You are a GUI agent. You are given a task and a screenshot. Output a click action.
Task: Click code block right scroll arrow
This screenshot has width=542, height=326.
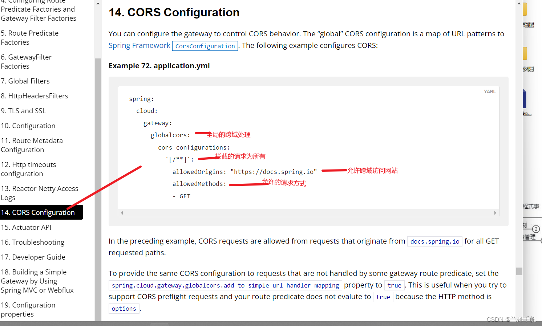495,213
